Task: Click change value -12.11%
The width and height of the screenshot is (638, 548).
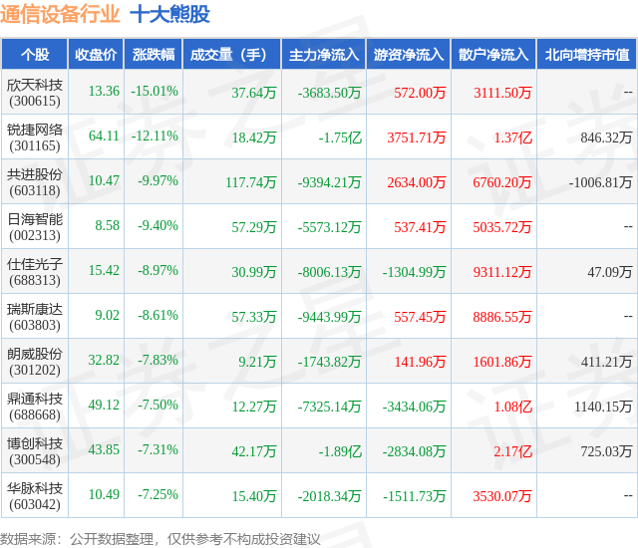Action: [x=155, y=136]
